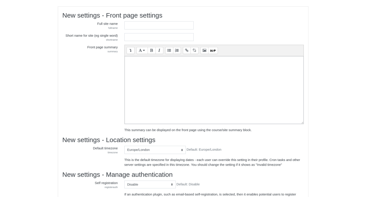Show more editor toolbar buttons
The width and height of the screenshot is (366, 197).
pyautogui.click(x=130, y=51)
